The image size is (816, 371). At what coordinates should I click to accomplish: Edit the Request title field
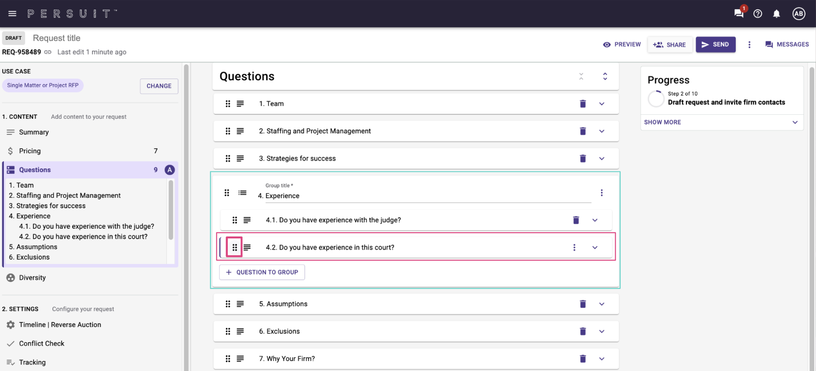pos(57,38)
